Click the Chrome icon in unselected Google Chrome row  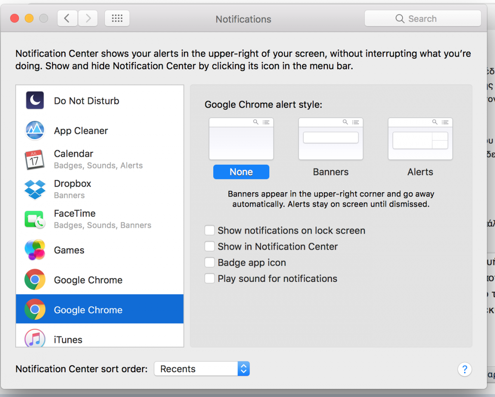pos(35,279)
